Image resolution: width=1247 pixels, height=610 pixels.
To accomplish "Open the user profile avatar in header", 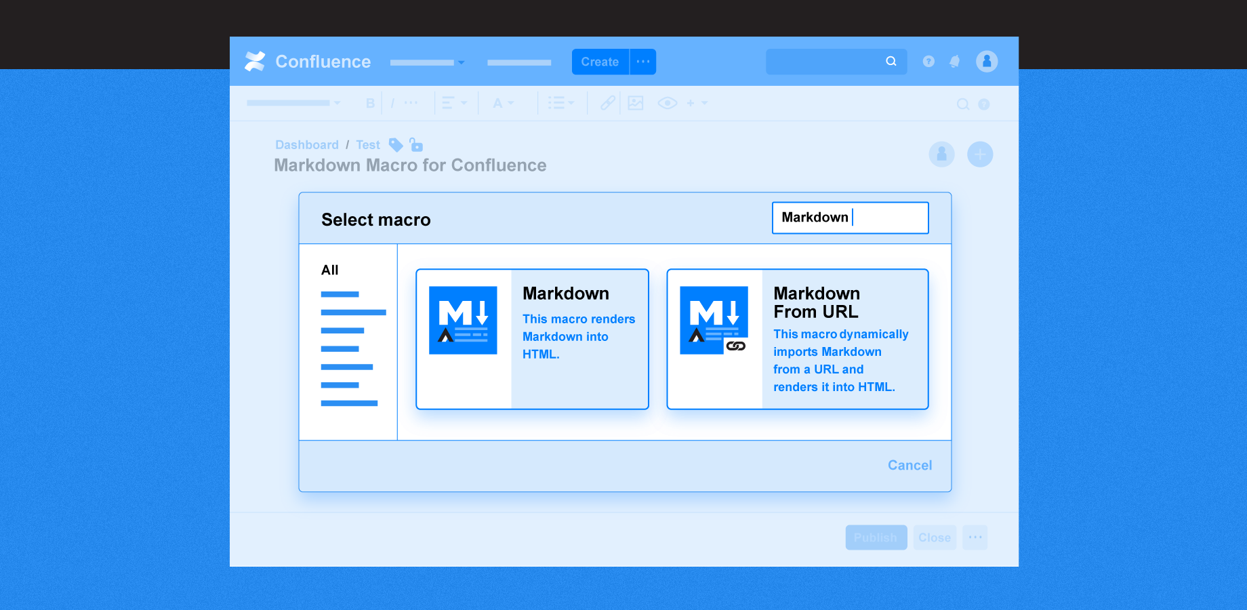I will click(x=987, y=62).
